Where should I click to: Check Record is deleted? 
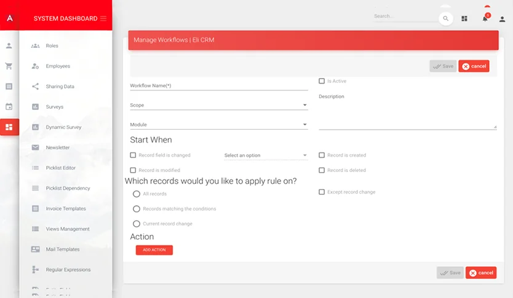pyautogui.click(x=322, y=170)
